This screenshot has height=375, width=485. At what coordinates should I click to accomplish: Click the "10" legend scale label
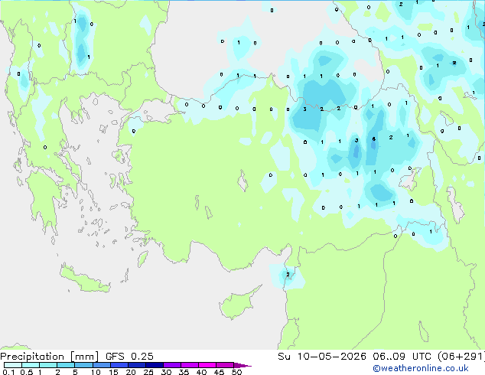click(x=96, y=372)
